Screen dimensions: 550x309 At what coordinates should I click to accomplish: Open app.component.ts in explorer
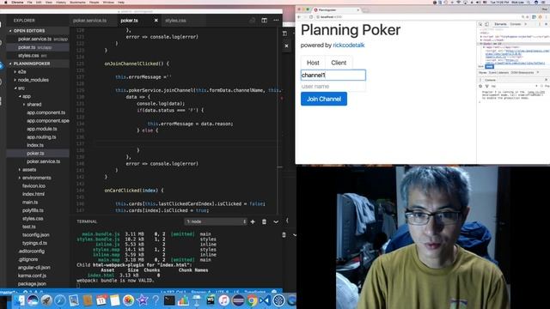tap(46, 112)
